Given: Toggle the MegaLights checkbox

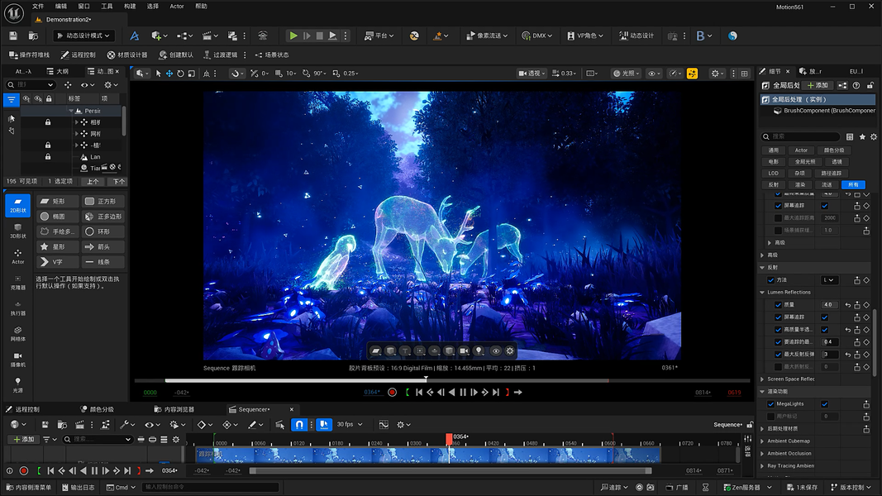Looking at the screenshot, I should pos(824,403).
